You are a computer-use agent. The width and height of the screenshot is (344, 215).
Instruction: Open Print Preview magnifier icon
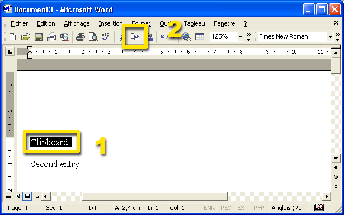93,36
